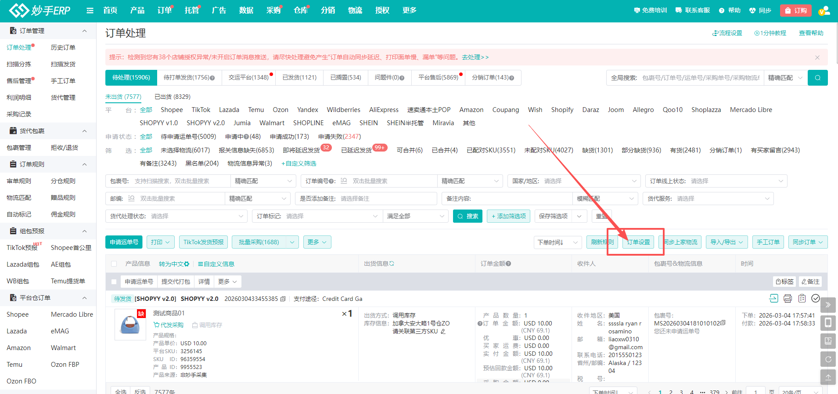
Task: Collapse the 平台仓订单 sidebar section
Action: click(x=85, y=298)
